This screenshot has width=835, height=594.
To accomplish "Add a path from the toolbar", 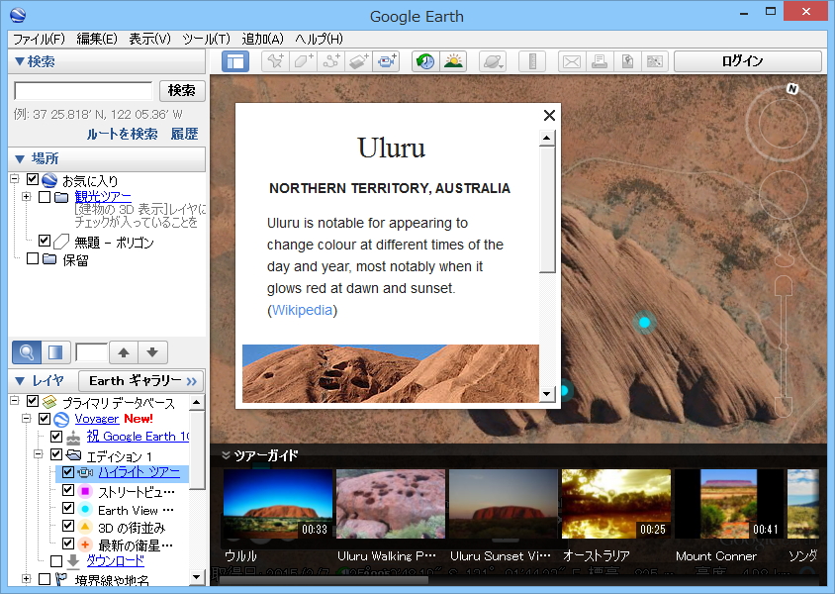I will coord(330,61).
